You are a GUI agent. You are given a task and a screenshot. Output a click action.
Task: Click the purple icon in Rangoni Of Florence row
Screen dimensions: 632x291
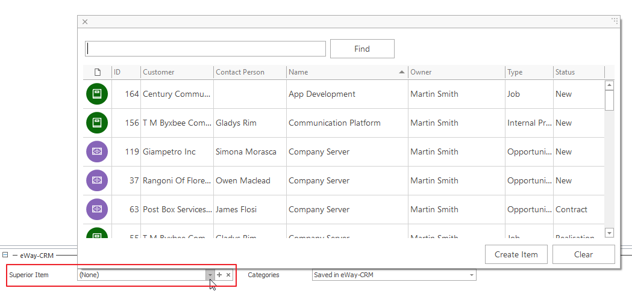(x=97, y=180)
